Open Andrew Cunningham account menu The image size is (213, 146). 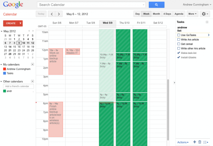197,5
